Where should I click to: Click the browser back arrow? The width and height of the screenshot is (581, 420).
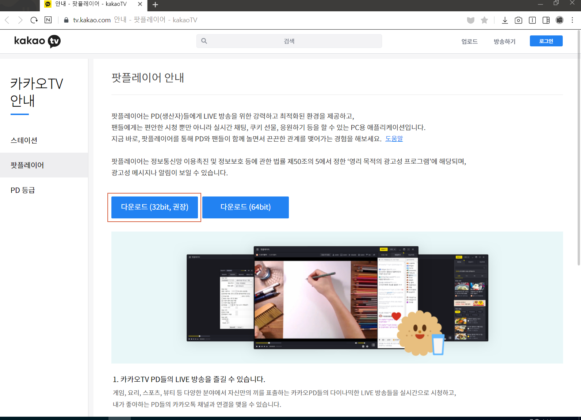tap(7, 20)
